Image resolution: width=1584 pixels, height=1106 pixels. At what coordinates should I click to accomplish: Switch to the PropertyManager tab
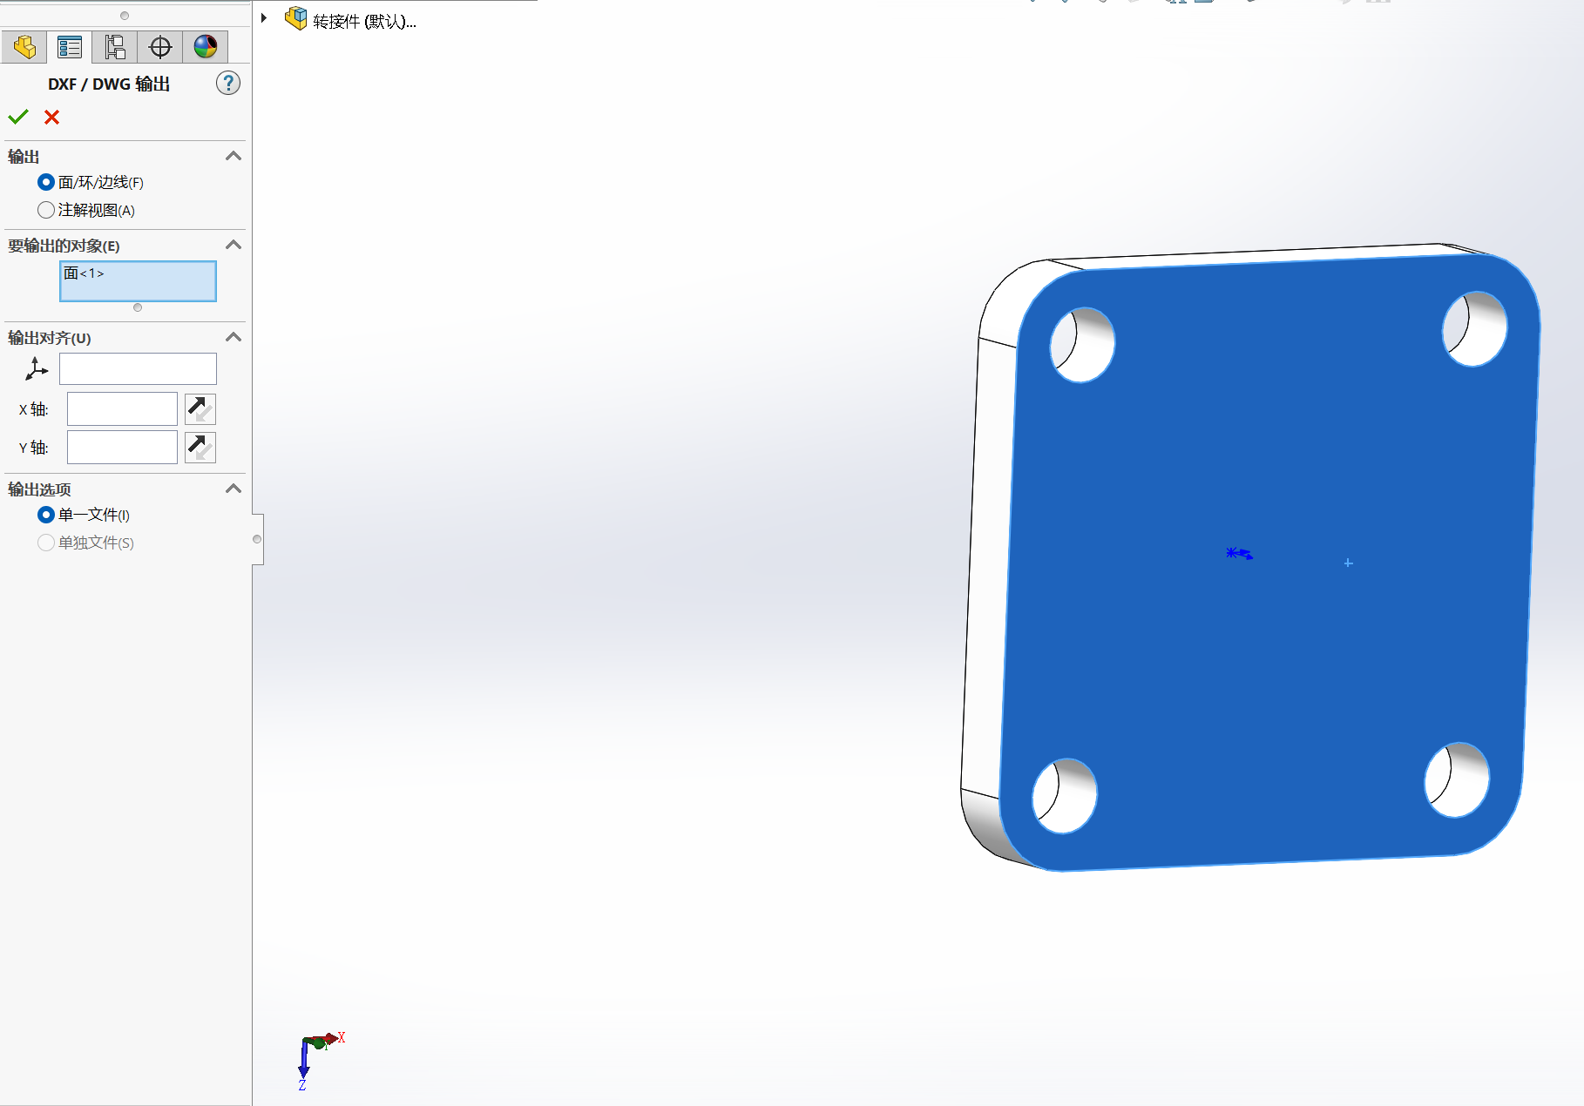(70, 47)
